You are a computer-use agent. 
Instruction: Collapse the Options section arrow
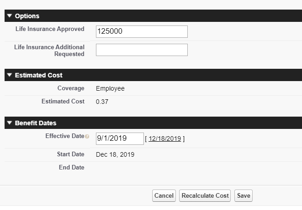pyautogui.click(x=10, y=16)
